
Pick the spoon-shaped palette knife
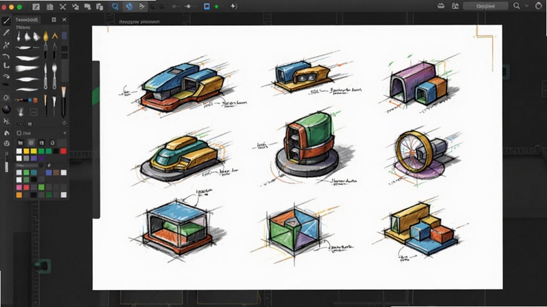tap(55, 76)
